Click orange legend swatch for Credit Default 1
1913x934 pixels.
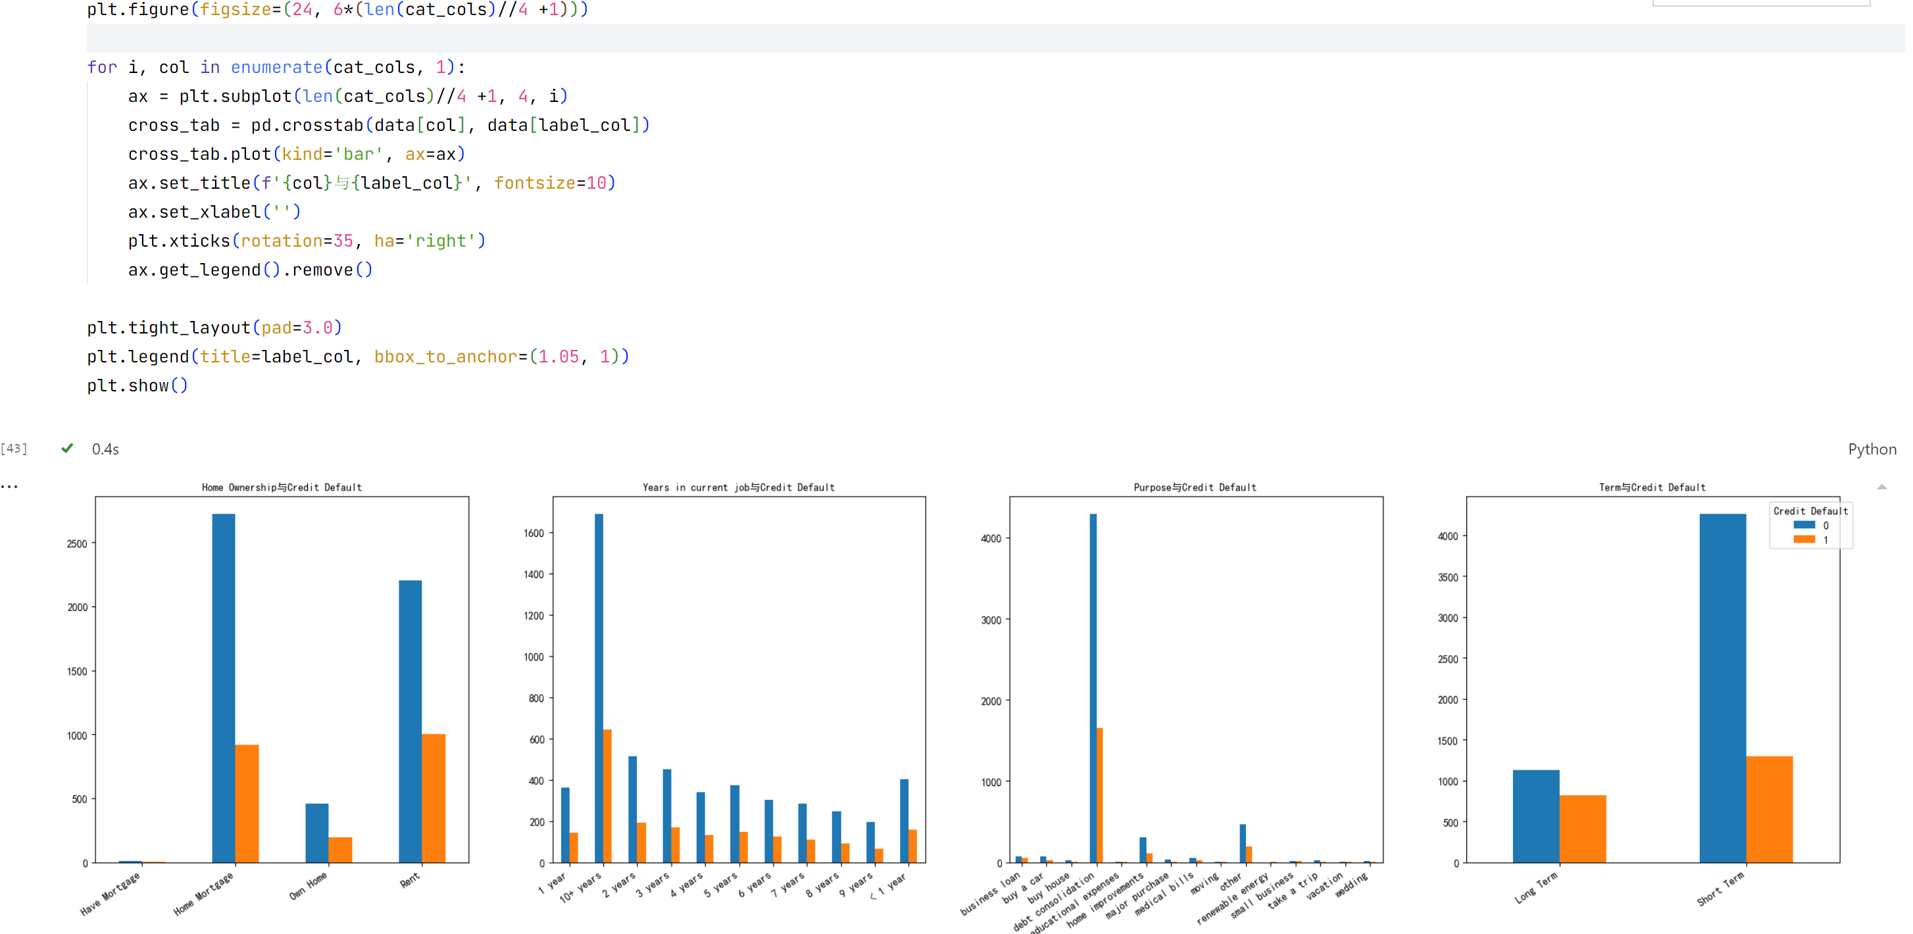pos(1803,540)
